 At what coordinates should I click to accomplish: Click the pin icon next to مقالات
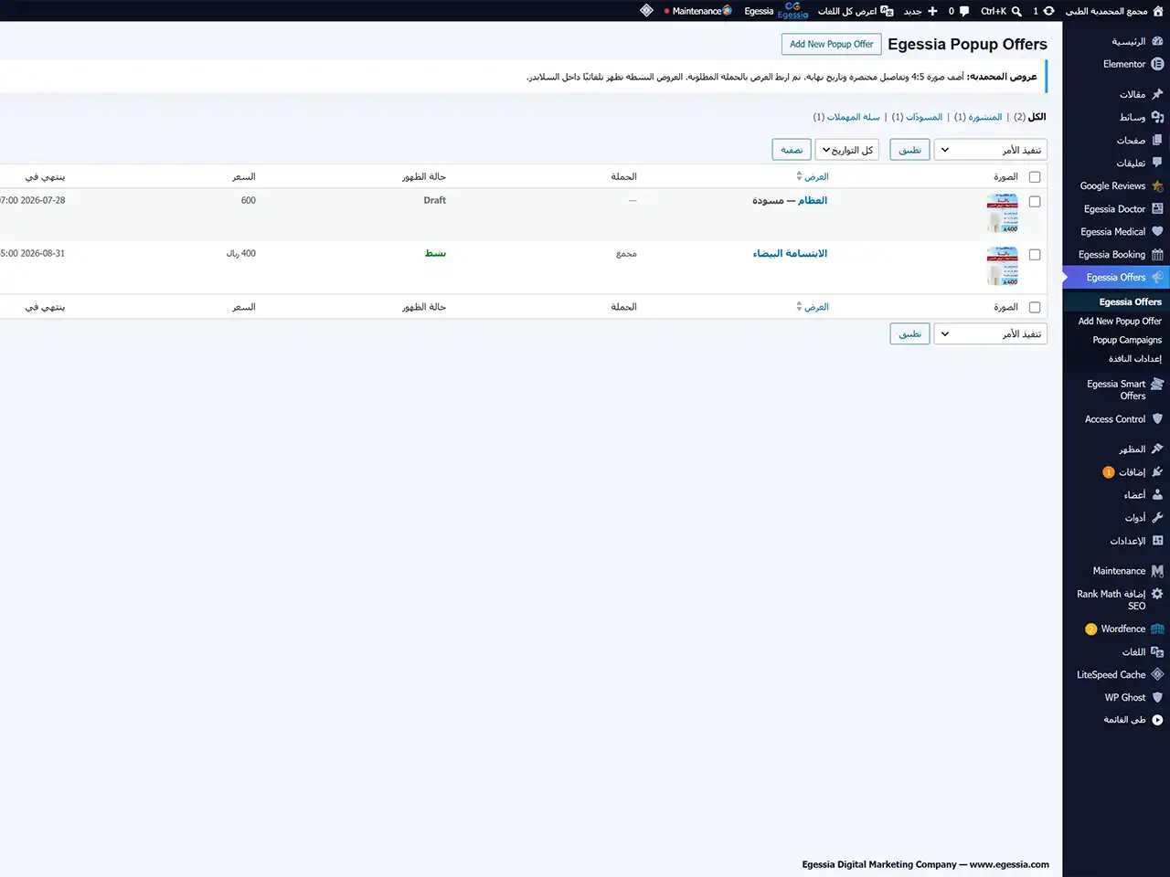(x=1157, y=94)
